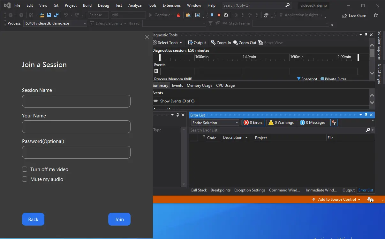Open the Debug menu
The height and width of the screenshot is (239, 385).
103,5
